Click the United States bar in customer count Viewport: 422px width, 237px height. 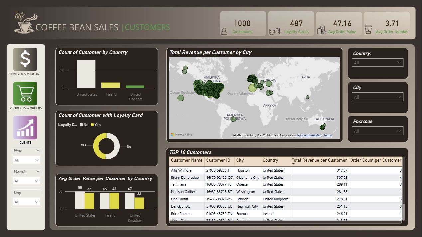[86, 74]
